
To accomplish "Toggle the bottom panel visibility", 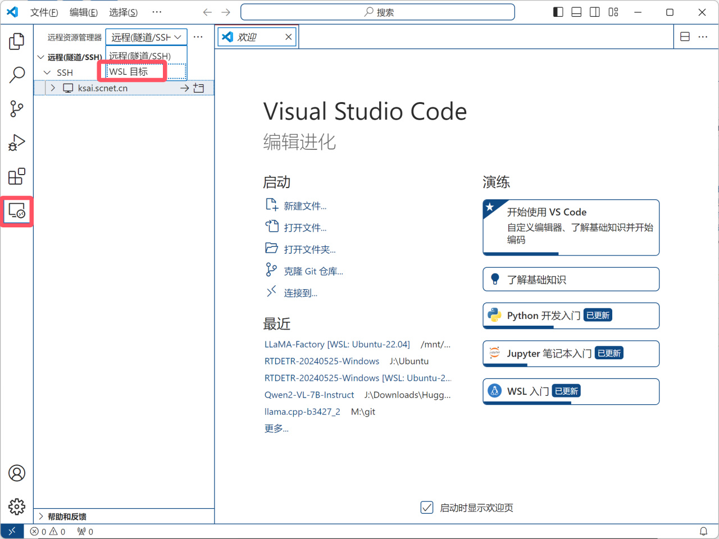I will click(576, 12).
